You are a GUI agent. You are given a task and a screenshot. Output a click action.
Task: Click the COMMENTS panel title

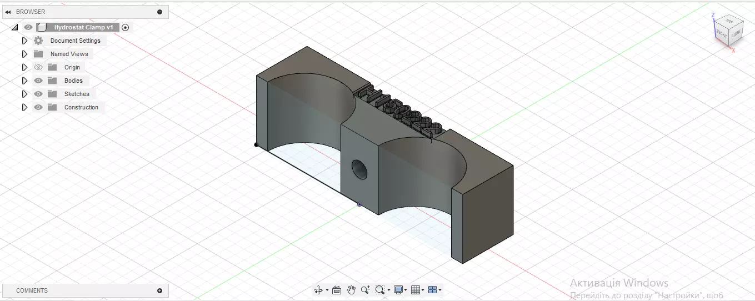click(x=32, y=290)
